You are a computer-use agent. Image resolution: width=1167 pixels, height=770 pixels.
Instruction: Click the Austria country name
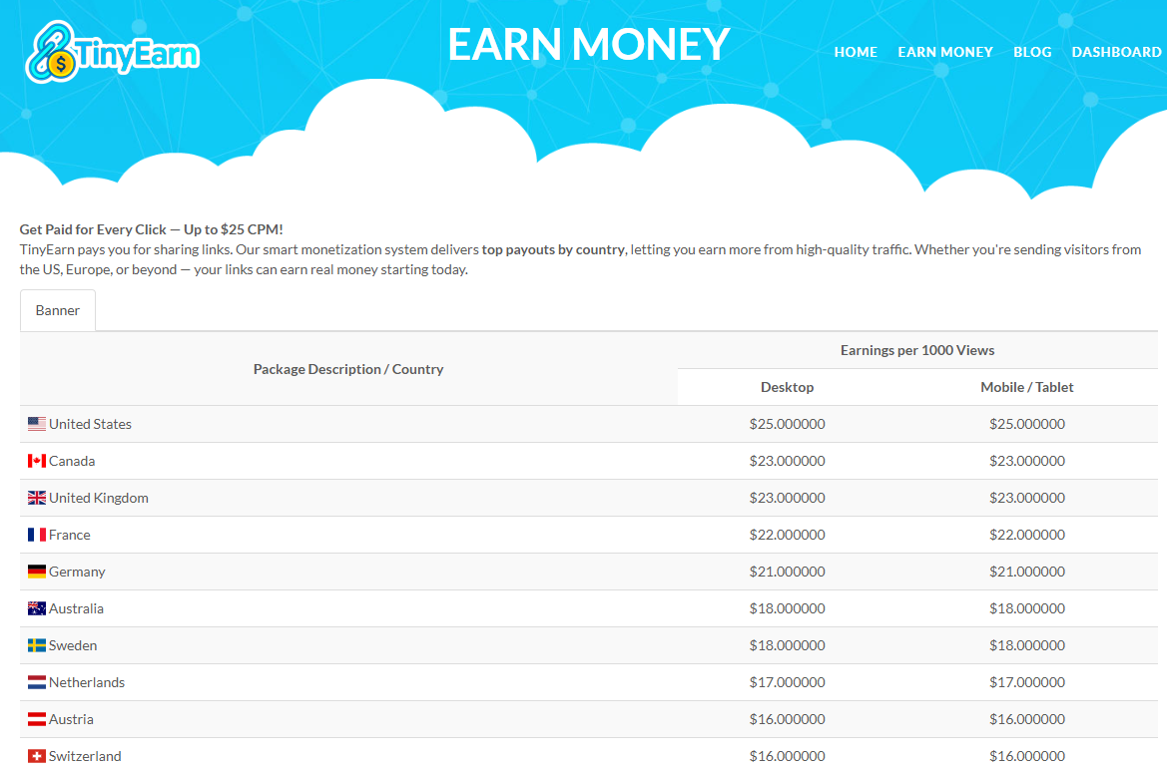tap(72, 719)
